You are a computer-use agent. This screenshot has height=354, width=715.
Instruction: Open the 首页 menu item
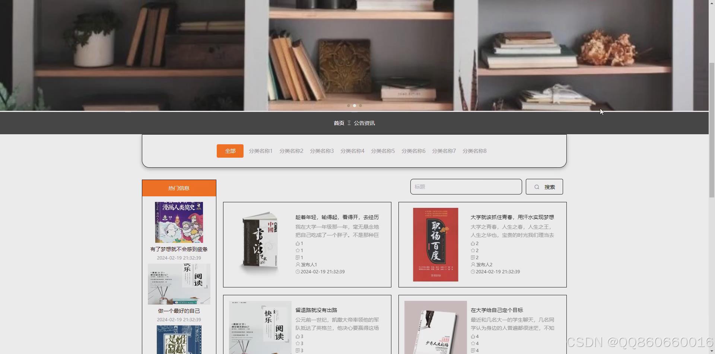339,123
